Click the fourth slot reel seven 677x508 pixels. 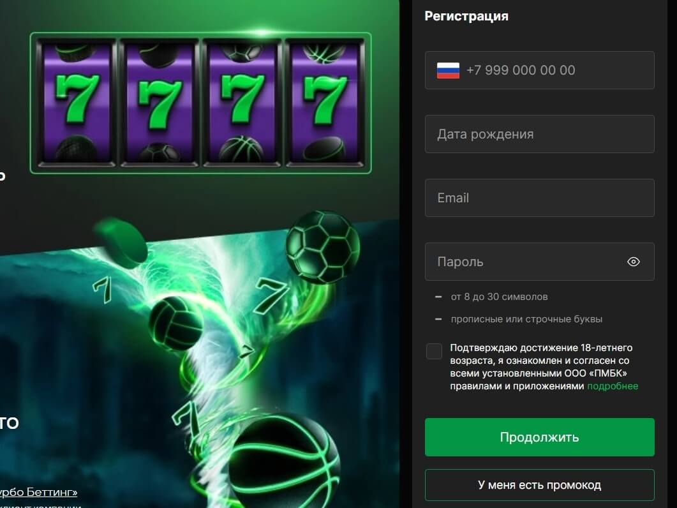click(x=325, y=100)
